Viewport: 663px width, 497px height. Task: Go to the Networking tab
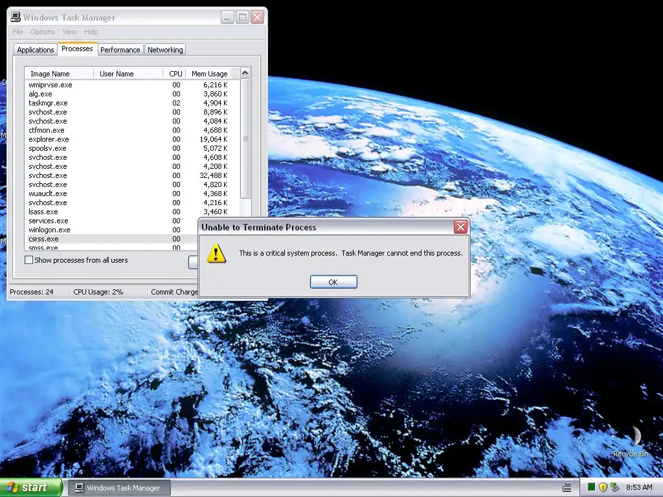165,50
